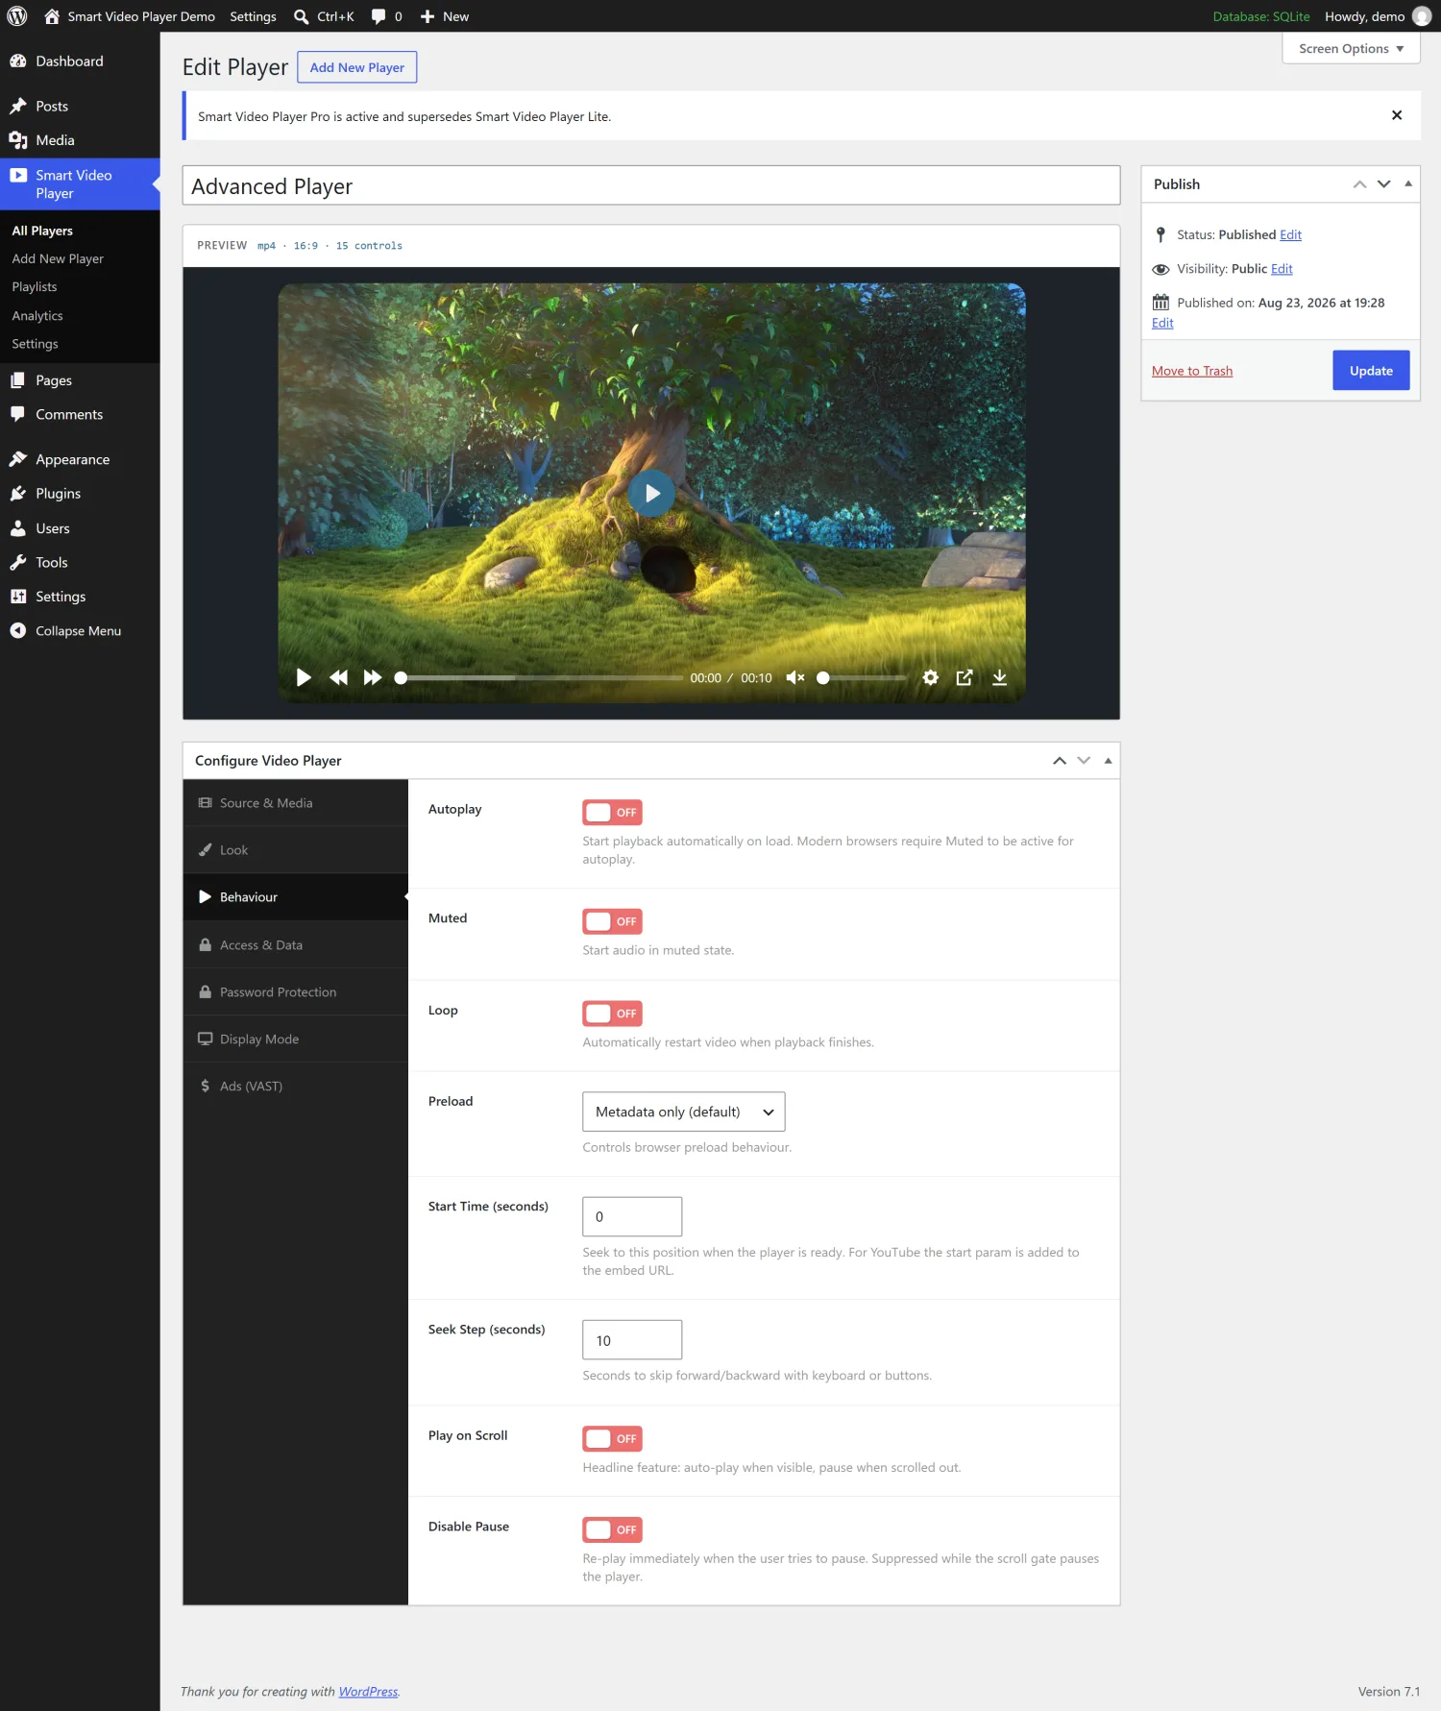
Task: Open player settings gear
Action: click(930, 677)
